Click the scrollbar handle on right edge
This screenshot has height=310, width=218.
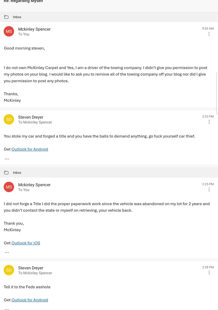pos(217,93)
